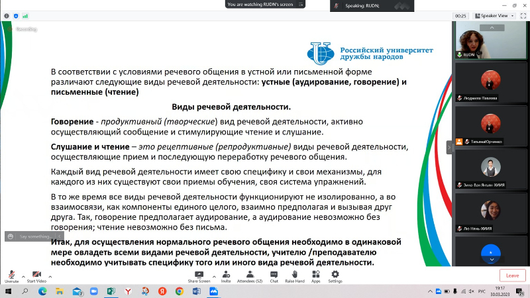Expand audio options arrow next to Unmute
The width and height of the screenshot is (530, 298).
[23, 275]
